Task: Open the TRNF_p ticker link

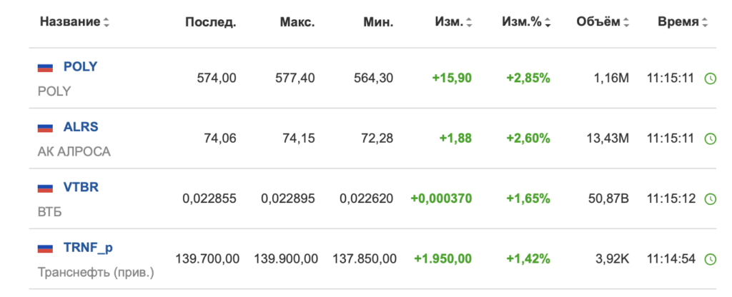Action: [88, 248]
